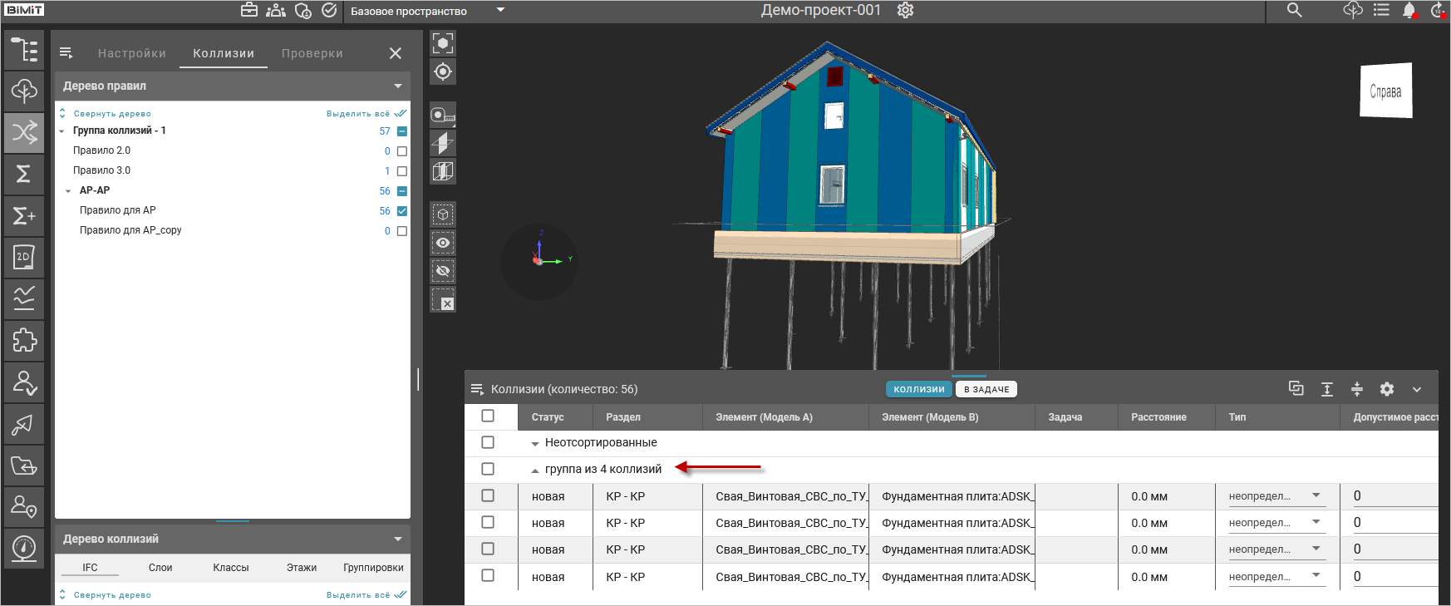Open the collisions shuffle icon in sidebar

click(24, 132)
